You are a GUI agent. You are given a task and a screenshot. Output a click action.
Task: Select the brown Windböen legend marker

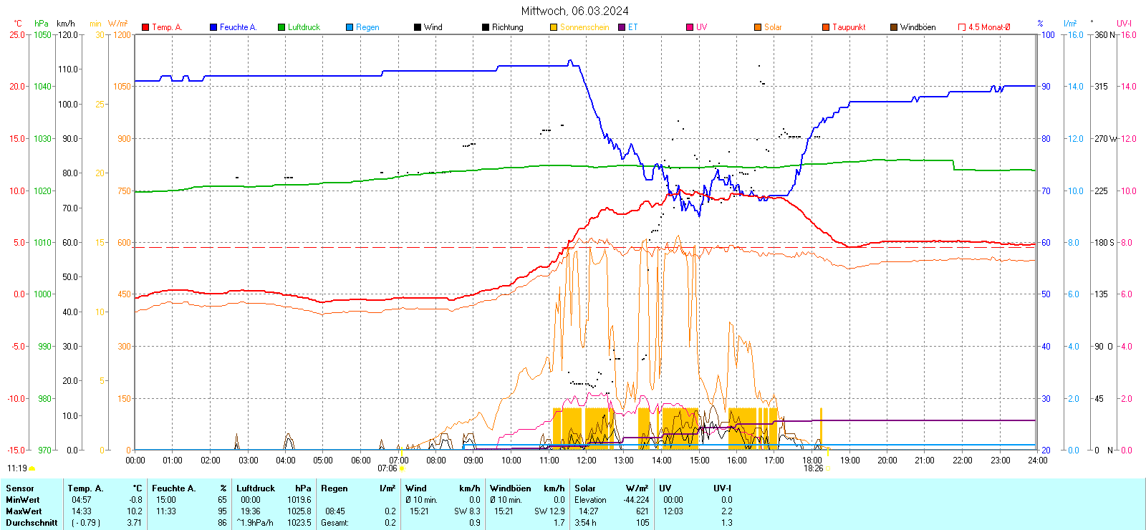[x=894, y=27]
